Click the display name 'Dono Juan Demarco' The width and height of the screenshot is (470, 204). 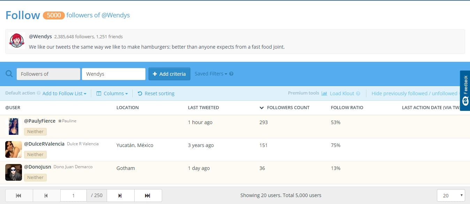(73, 167)
